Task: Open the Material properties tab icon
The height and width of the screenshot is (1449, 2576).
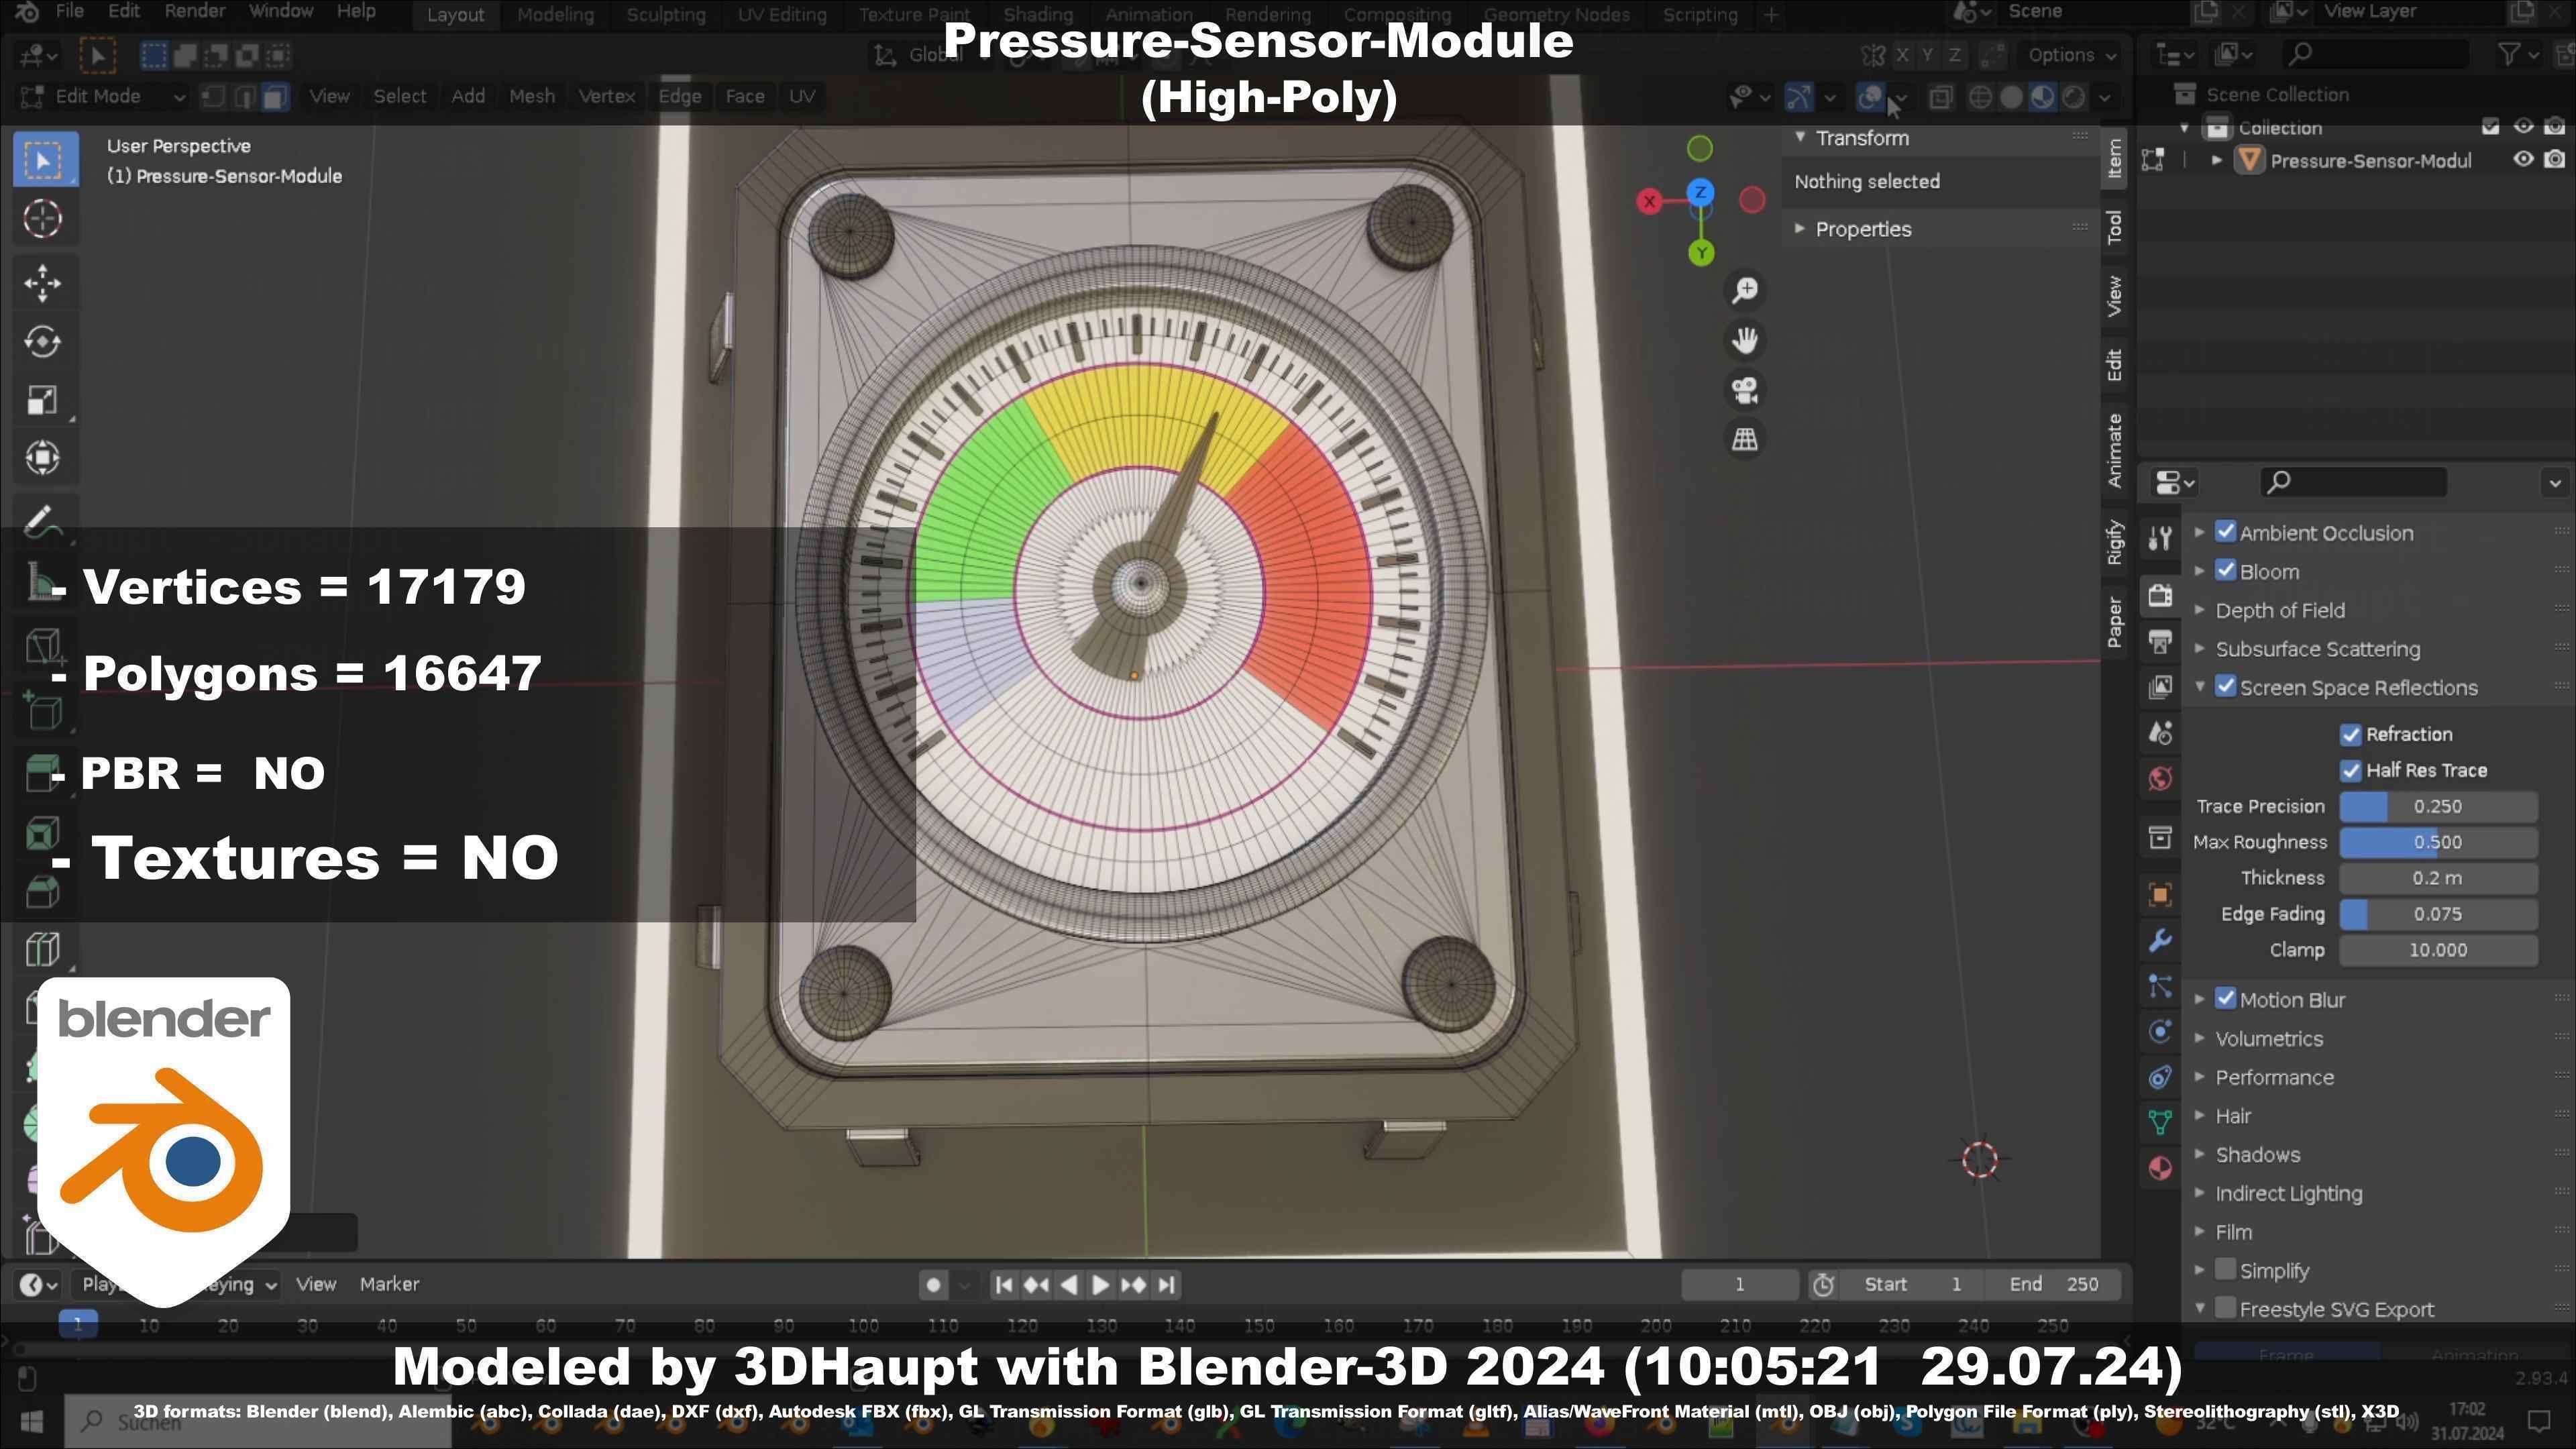Action: [2160, 1169]
